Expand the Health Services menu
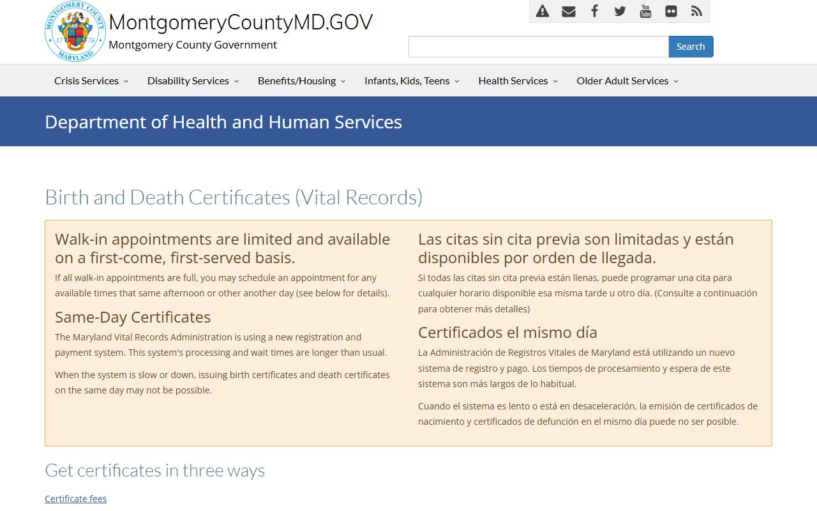Viewport: 817px width, 511px height. (x=518, y=80)
